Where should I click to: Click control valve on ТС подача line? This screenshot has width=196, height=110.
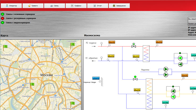click(134, 45)
